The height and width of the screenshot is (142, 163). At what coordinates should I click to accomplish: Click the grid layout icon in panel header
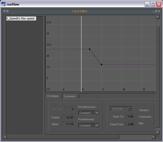(x=8, y=11)
